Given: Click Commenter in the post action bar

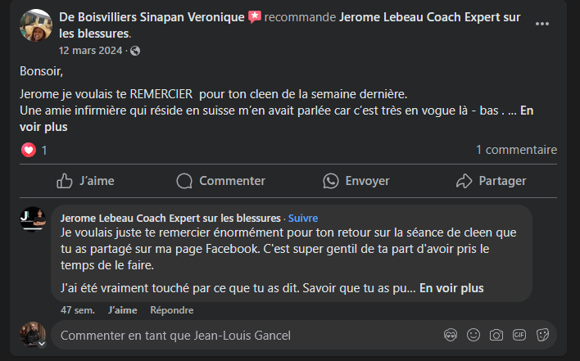Looking at the screenshot, I should (x=220, y=180).
